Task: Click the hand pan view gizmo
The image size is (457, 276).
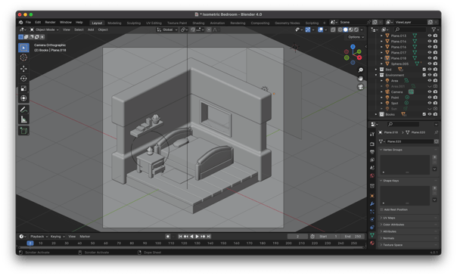Action: coord(360,79)
